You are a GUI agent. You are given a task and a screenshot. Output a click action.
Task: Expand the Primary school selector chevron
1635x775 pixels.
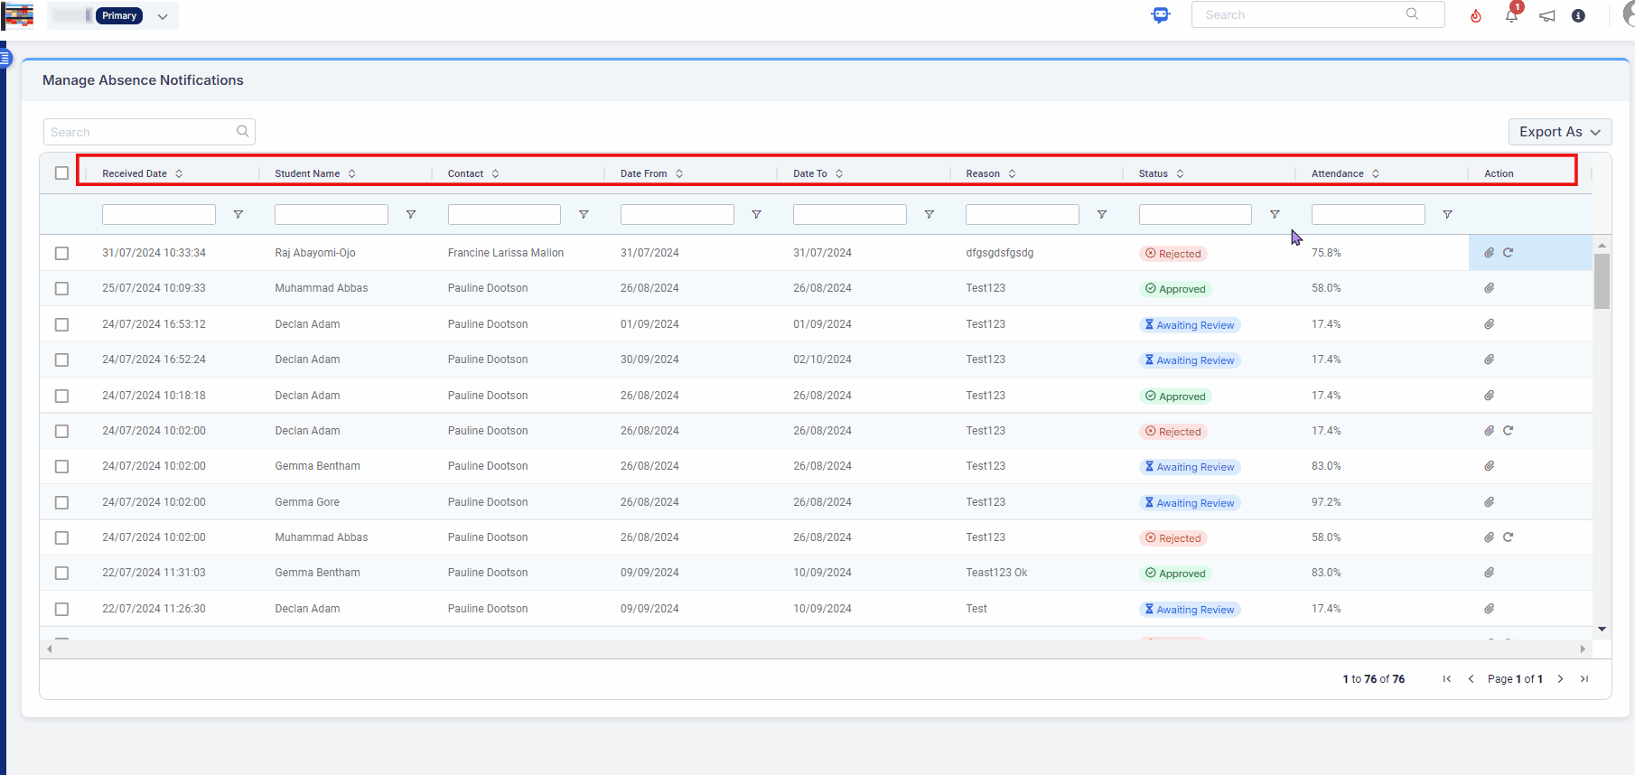click(163, 16)
